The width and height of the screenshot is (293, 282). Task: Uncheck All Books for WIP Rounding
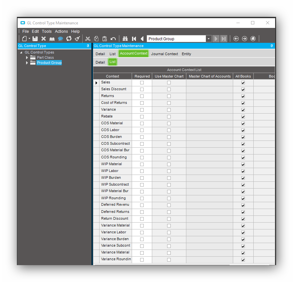click(243, 199)
